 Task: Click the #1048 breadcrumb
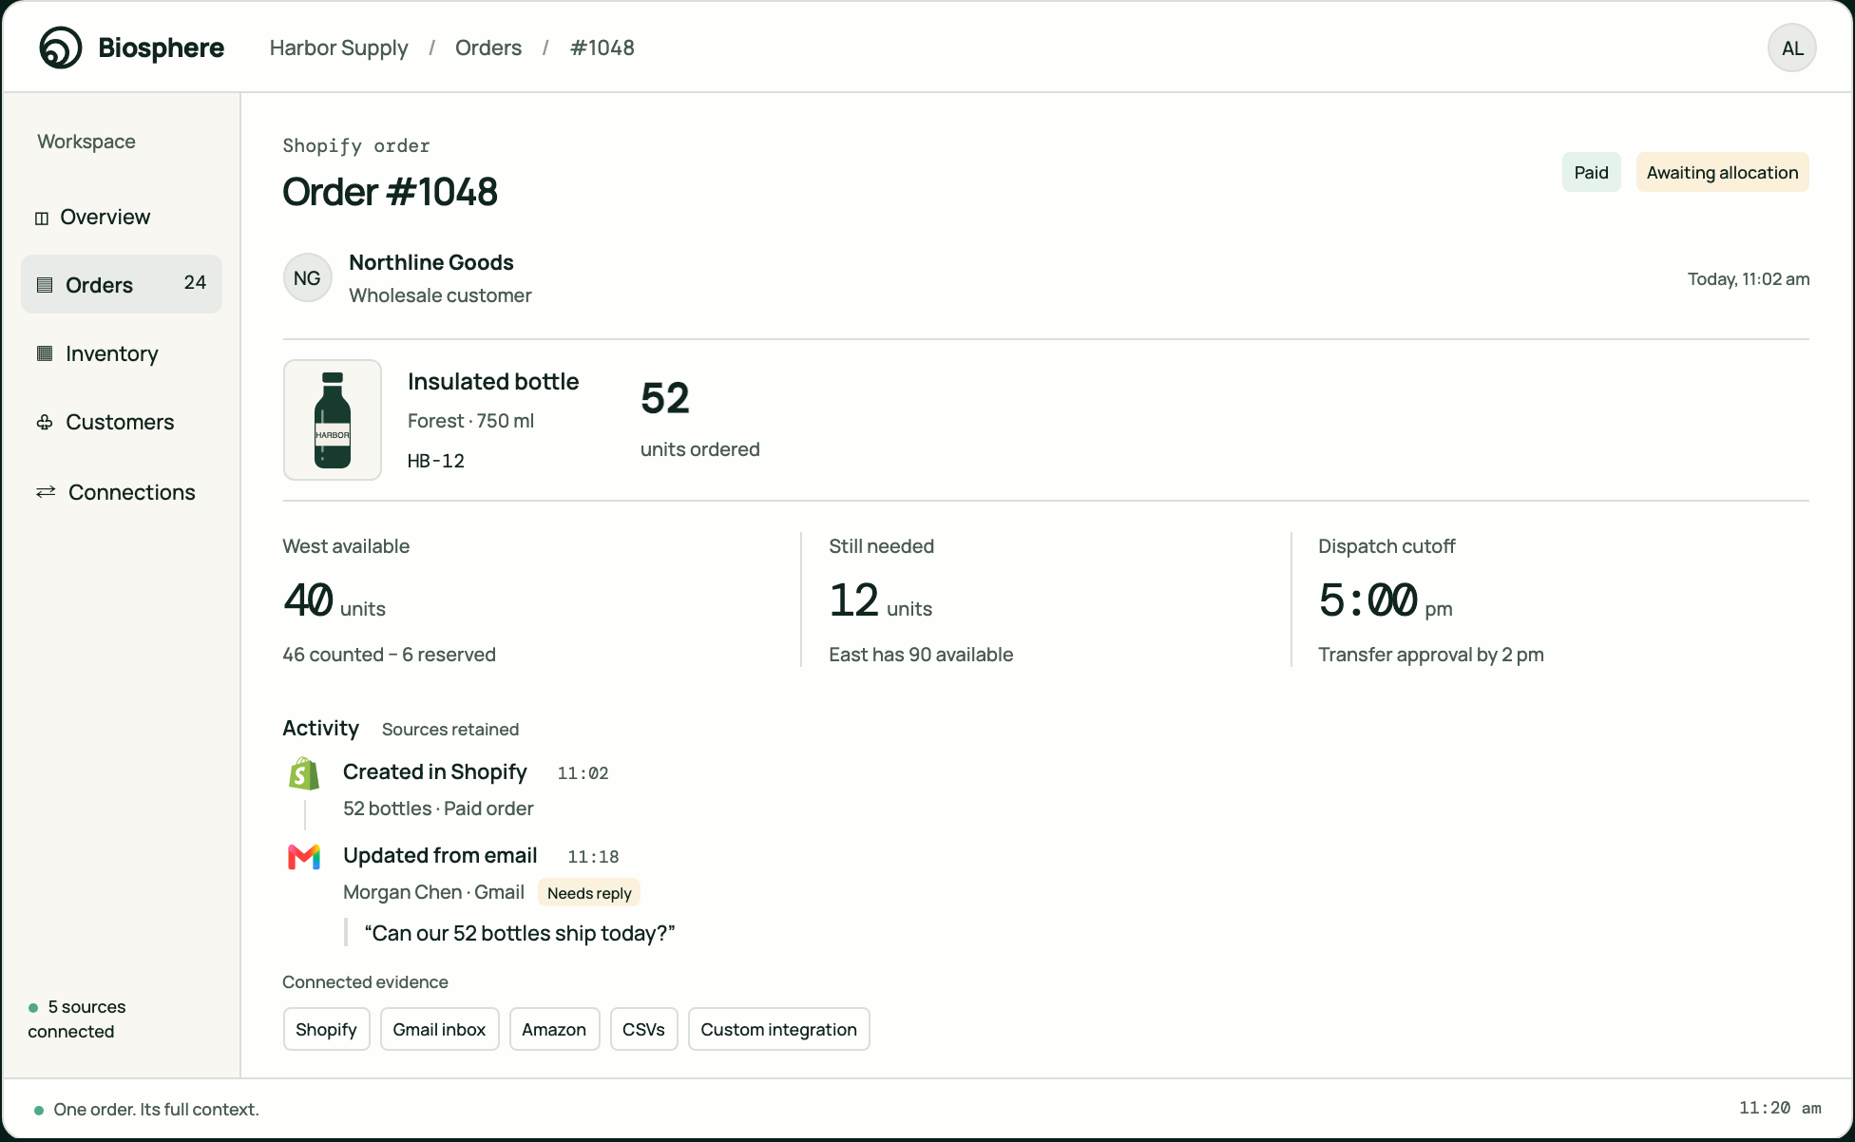tap(602, 48)
